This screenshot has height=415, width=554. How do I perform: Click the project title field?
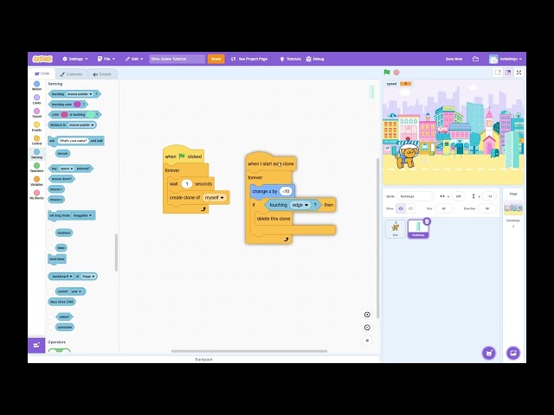(x=177, y=59)
